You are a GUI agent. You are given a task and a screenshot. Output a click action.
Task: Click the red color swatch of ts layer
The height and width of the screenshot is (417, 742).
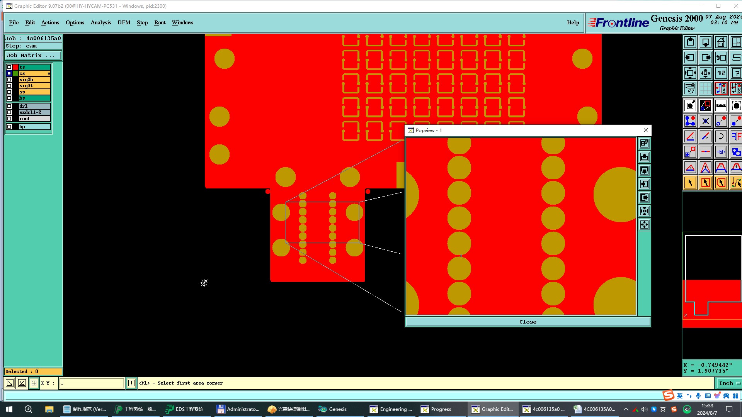click(15, 67)
